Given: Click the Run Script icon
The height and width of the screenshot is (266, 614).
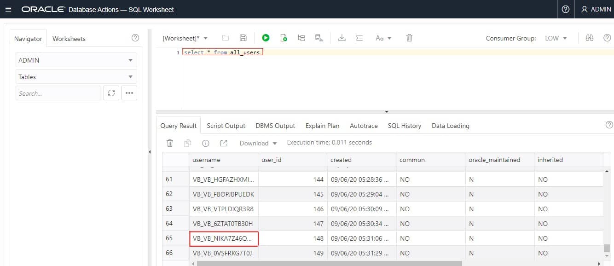Looking at the screenshot, I should coord(284,38).
